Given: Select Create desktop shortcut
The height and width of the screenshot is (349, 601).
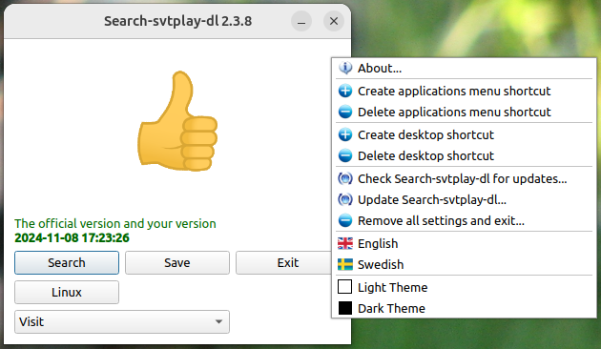Looking at the screenshot, I should [x=464, y=134].
